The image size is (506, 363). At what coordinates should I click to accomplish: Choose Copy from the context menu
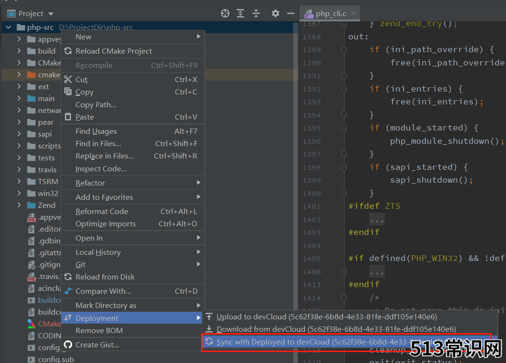tap(133, 92)
